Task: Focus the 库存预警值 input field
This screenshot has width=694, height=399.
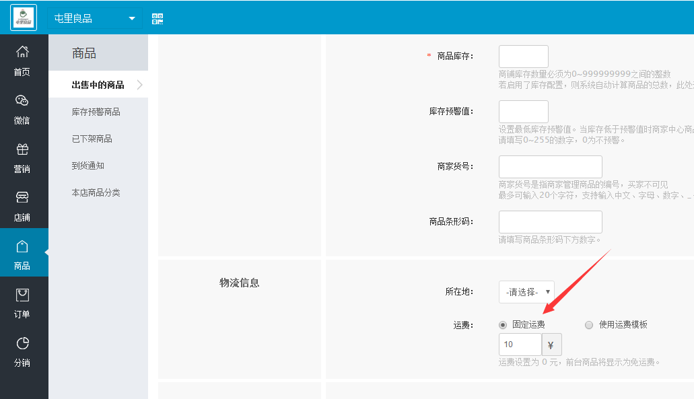Action: click(x=524, y=112)
